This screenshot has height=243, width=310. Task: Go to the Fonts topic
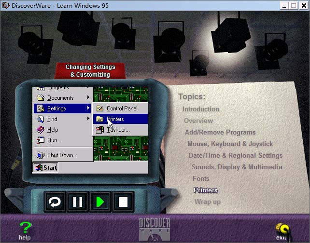[201, 179]
